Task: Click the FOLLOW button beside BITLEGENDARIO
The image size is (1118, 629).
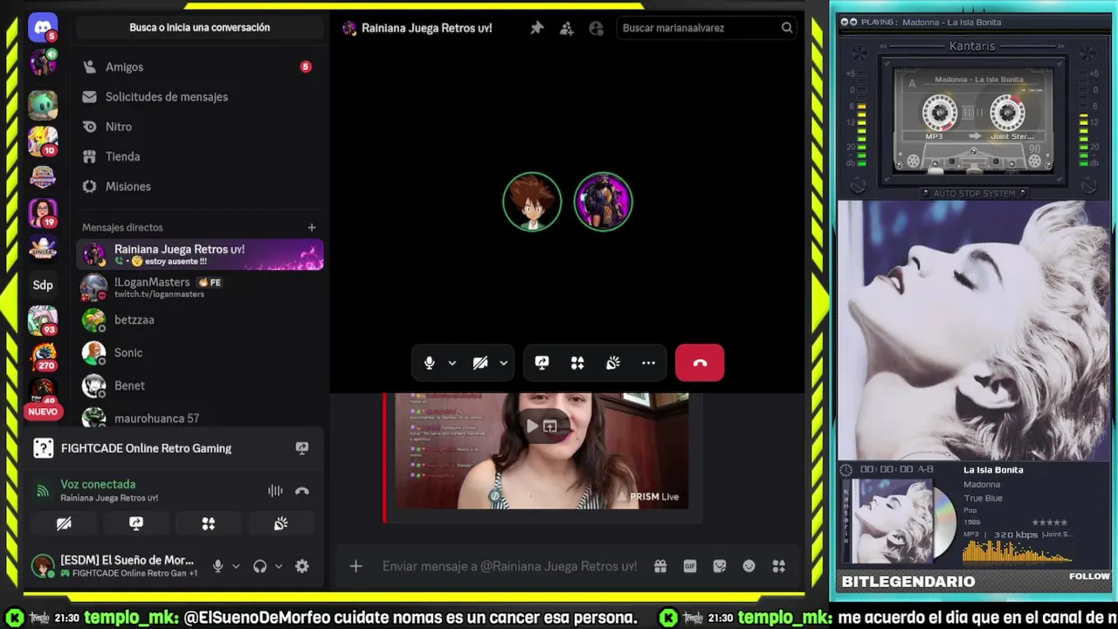Action: pyautogui.click(x=1089, y=577)
